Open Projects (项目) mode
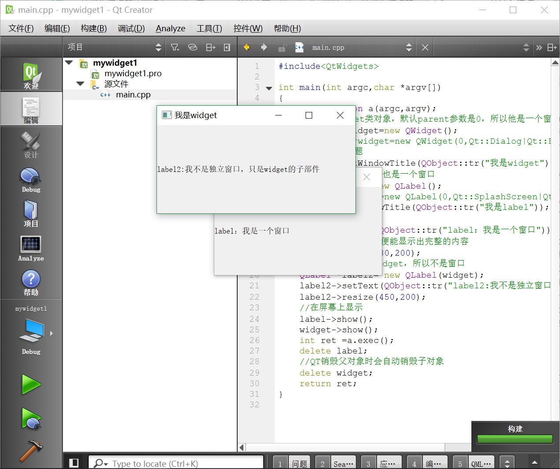 point(31,213)
